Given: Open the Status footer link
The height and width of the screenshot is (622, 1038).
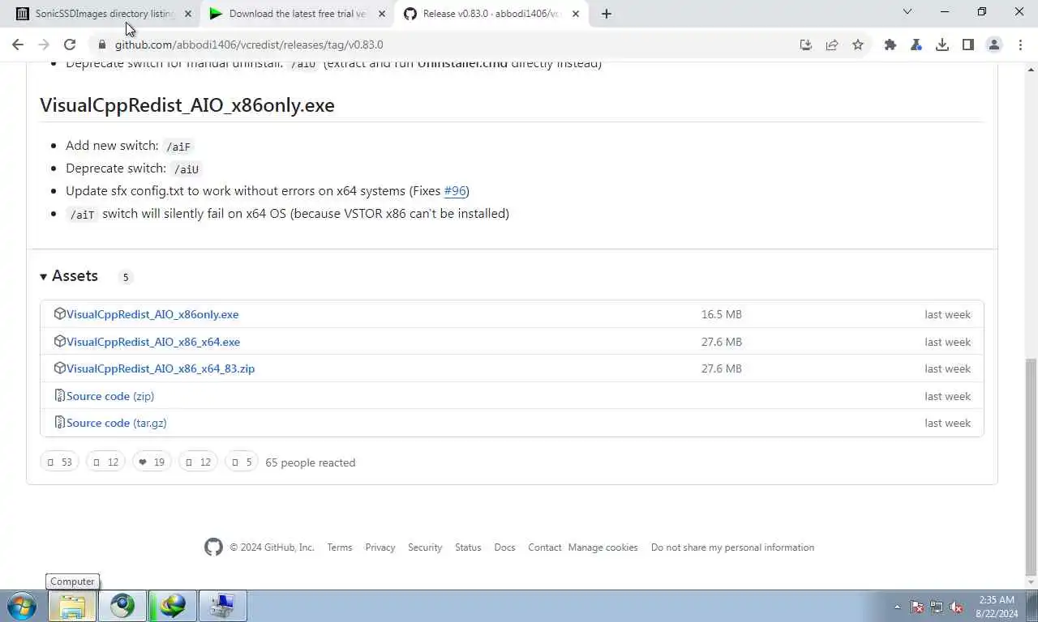Looking at the screenshot, I should (468, 547).
